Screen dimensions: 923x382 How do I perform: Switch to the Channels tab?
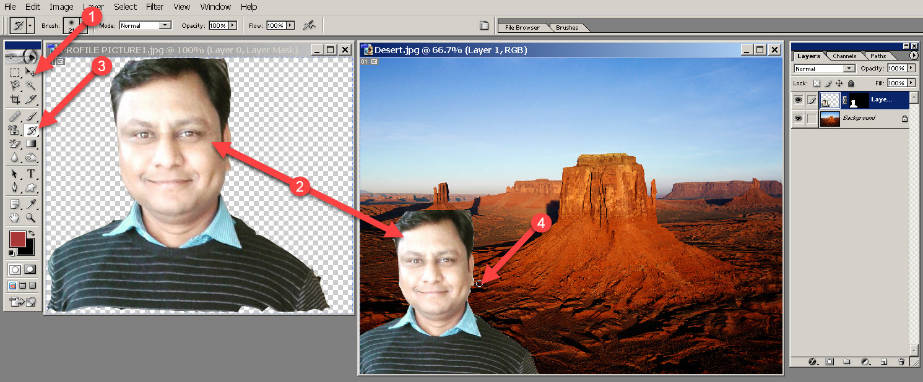(x=844, y=56)
